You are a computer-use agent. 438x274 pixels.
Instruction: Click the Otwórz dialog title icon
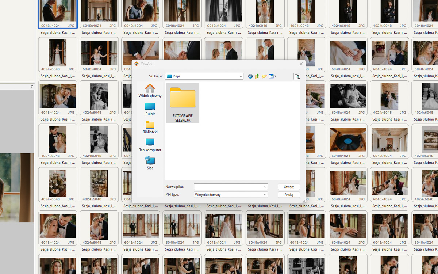137,64
